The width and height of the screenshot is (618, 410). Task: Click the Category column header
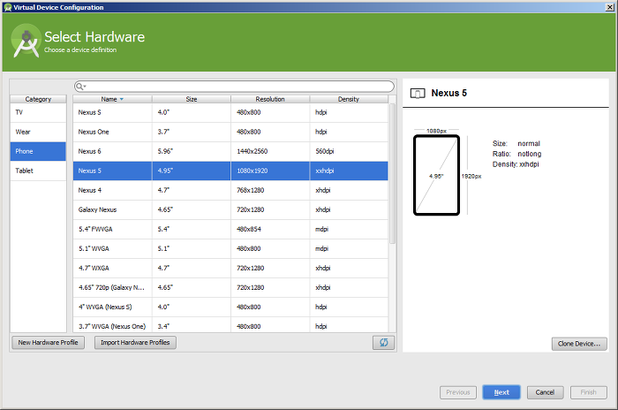pos(38,99)
